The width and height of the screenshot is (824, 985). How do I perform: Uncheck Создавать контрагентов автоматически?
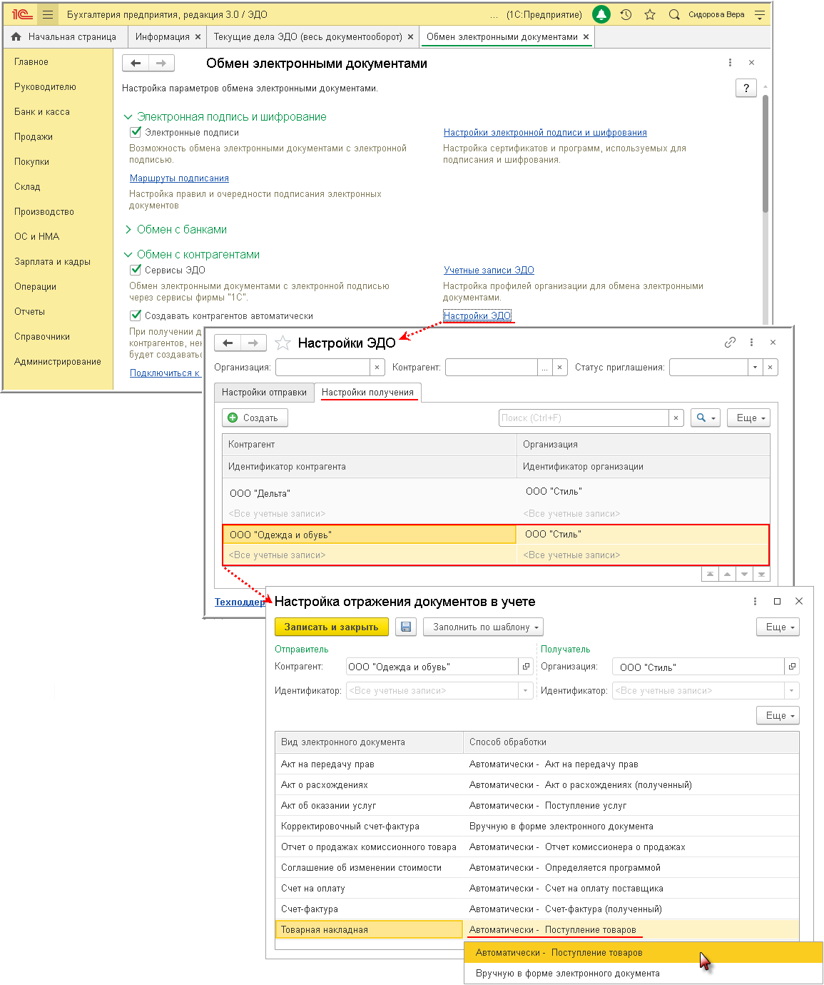tap(136, 315)
